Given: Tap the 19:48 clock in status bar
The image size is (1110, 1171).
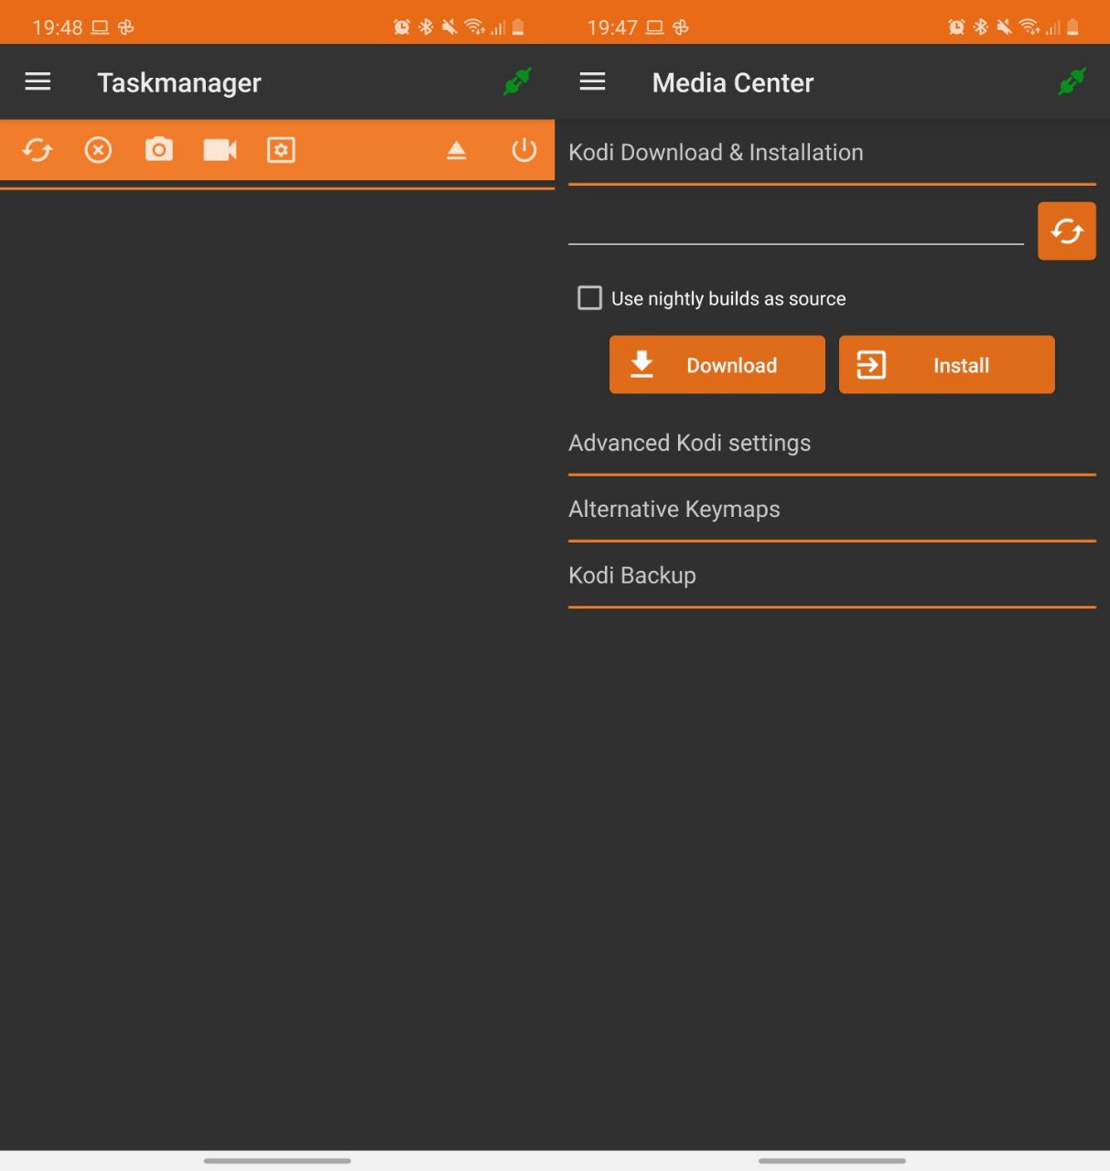Looking at the screenshot, I should click(58, 27).
